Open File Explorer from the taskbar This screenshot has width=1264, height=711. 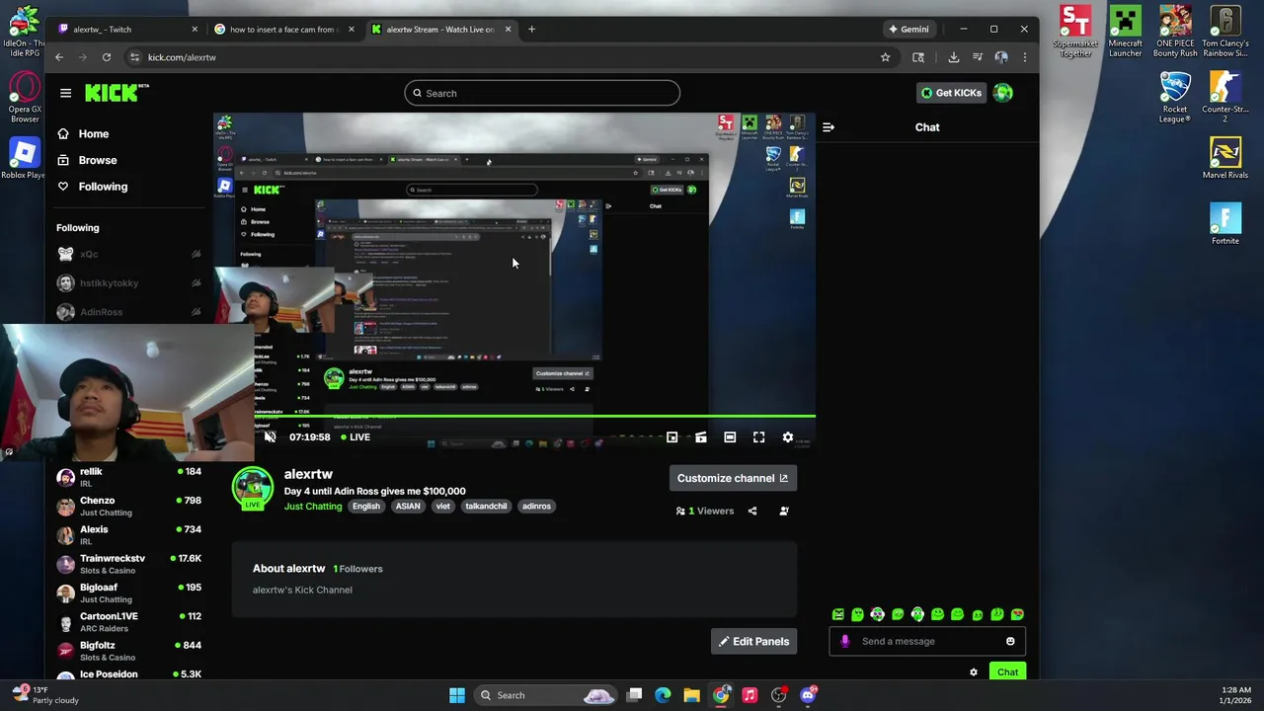691,695
